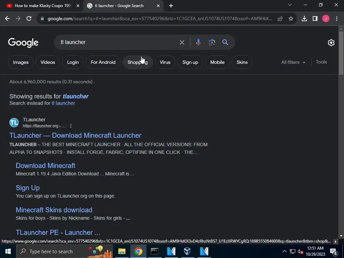
Task: Expand the All filters dropdown
Action: pyautogui.click(x=293, y=62)
